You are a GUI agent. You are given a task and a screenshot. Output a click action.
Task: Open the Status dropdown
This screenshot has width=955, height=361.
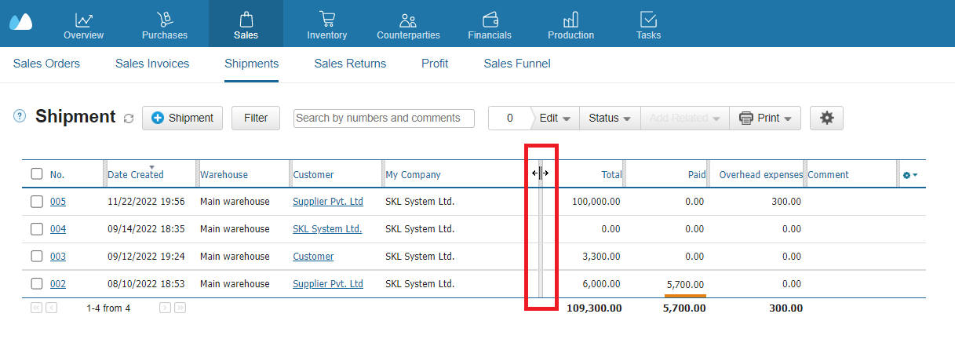coord(610,118)
